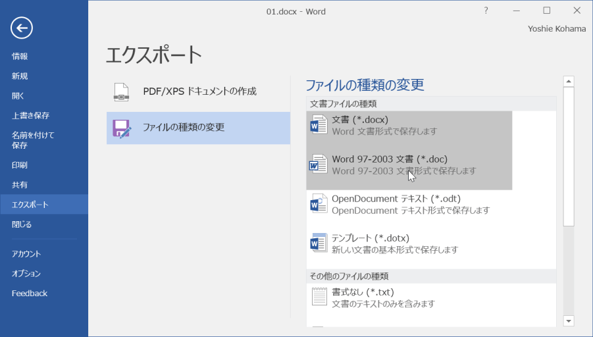The height and width of the screenshot is (337, 593).
Task: Select 共有 in the sidebar
Action: coord(44,184)
